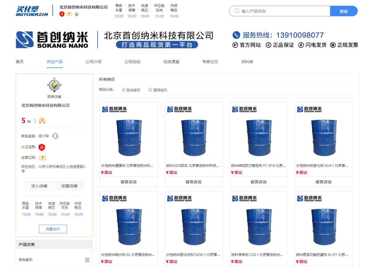Click the Sokang Nano banner logo
This screenshot has width=371, height=267.
52,39
